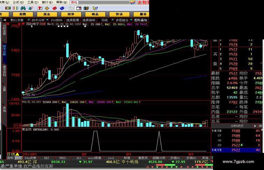
Task: Click the yellow triangle next to 日线
Action: pos(17,154)
